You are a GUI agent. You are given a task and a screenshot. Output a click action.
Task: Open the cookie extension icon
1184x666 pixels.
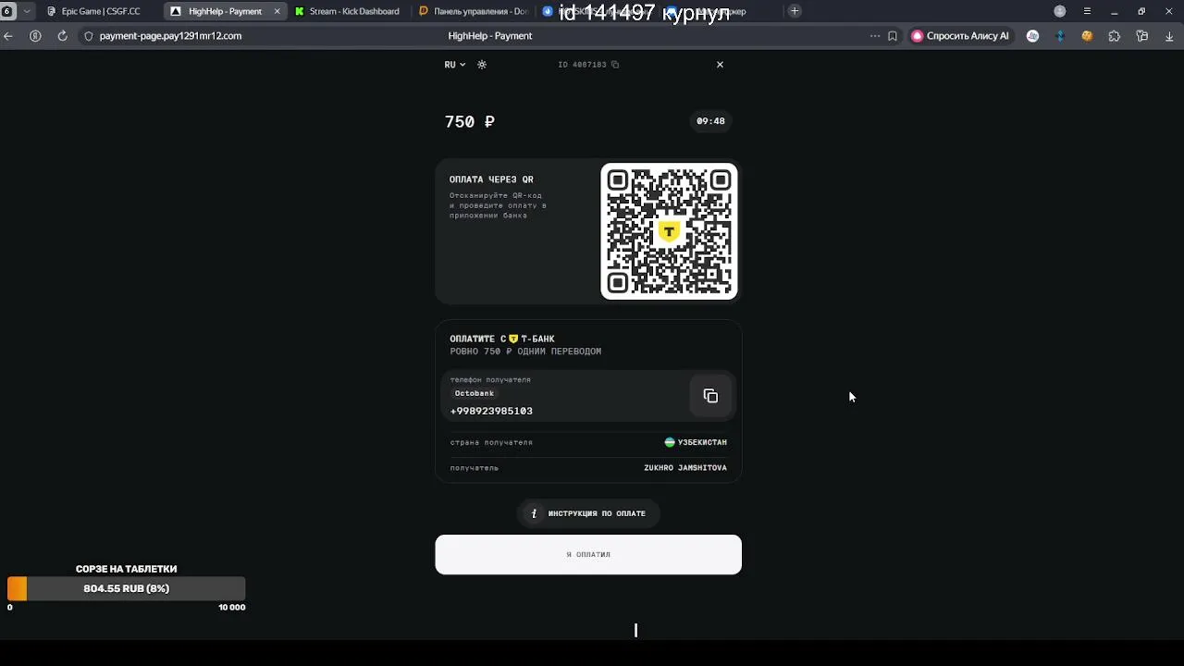[x=1088, y=36]
